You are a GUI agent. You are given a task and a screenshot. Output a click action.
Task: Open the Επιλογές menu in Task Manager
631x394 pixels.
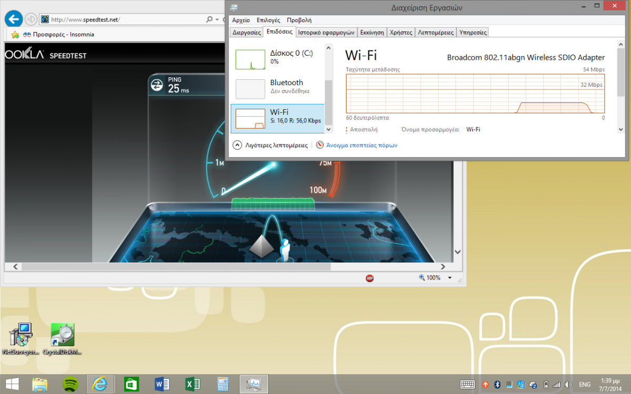coord(268,20)
